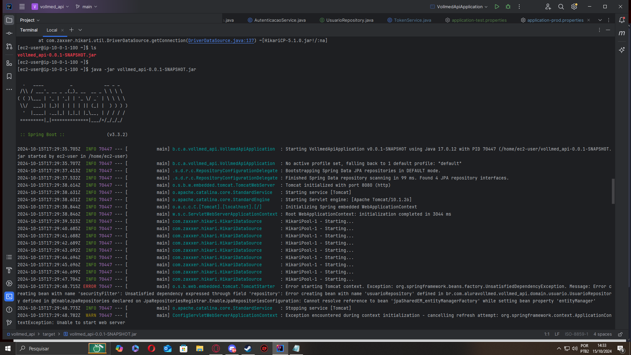The image size is (631, 355).
Task: Open more run actions menu
Action: (x=519, y=7)
